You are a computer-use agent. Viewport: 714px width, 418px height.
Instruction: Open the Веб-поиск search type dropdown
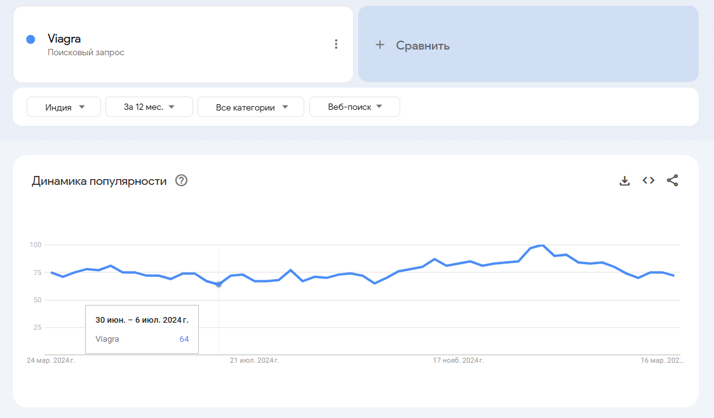354,107
